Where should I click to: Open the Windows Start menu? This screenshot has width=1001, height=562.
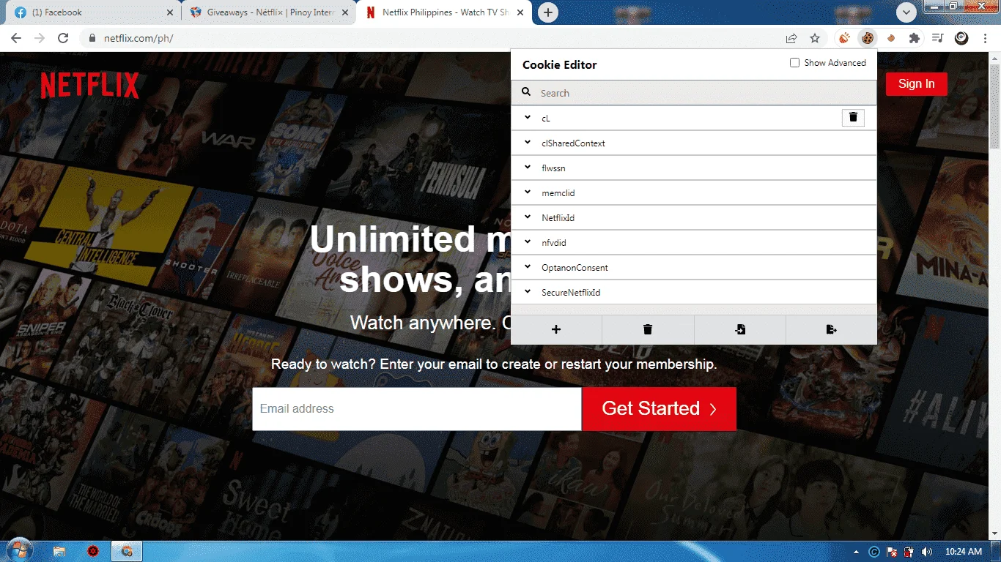[x=19, y=551]
